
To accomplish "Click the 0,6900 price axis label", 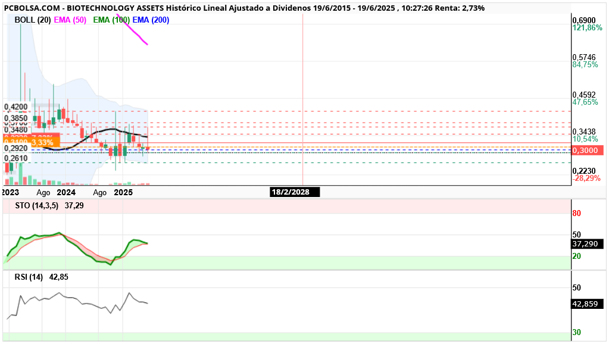I will click(584, 20).
